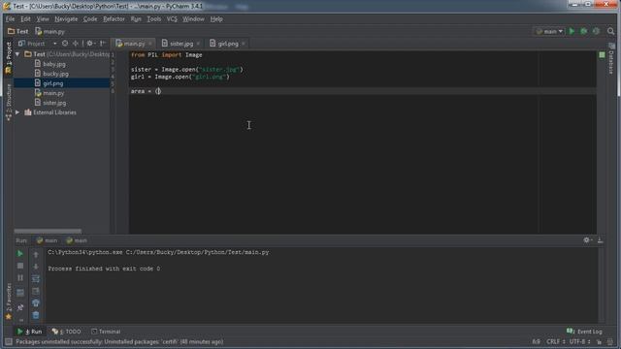Click the scroll-from-source target icon in Project panel
Viewport: 621px width, 349px height.
click(x=65, y=43)
